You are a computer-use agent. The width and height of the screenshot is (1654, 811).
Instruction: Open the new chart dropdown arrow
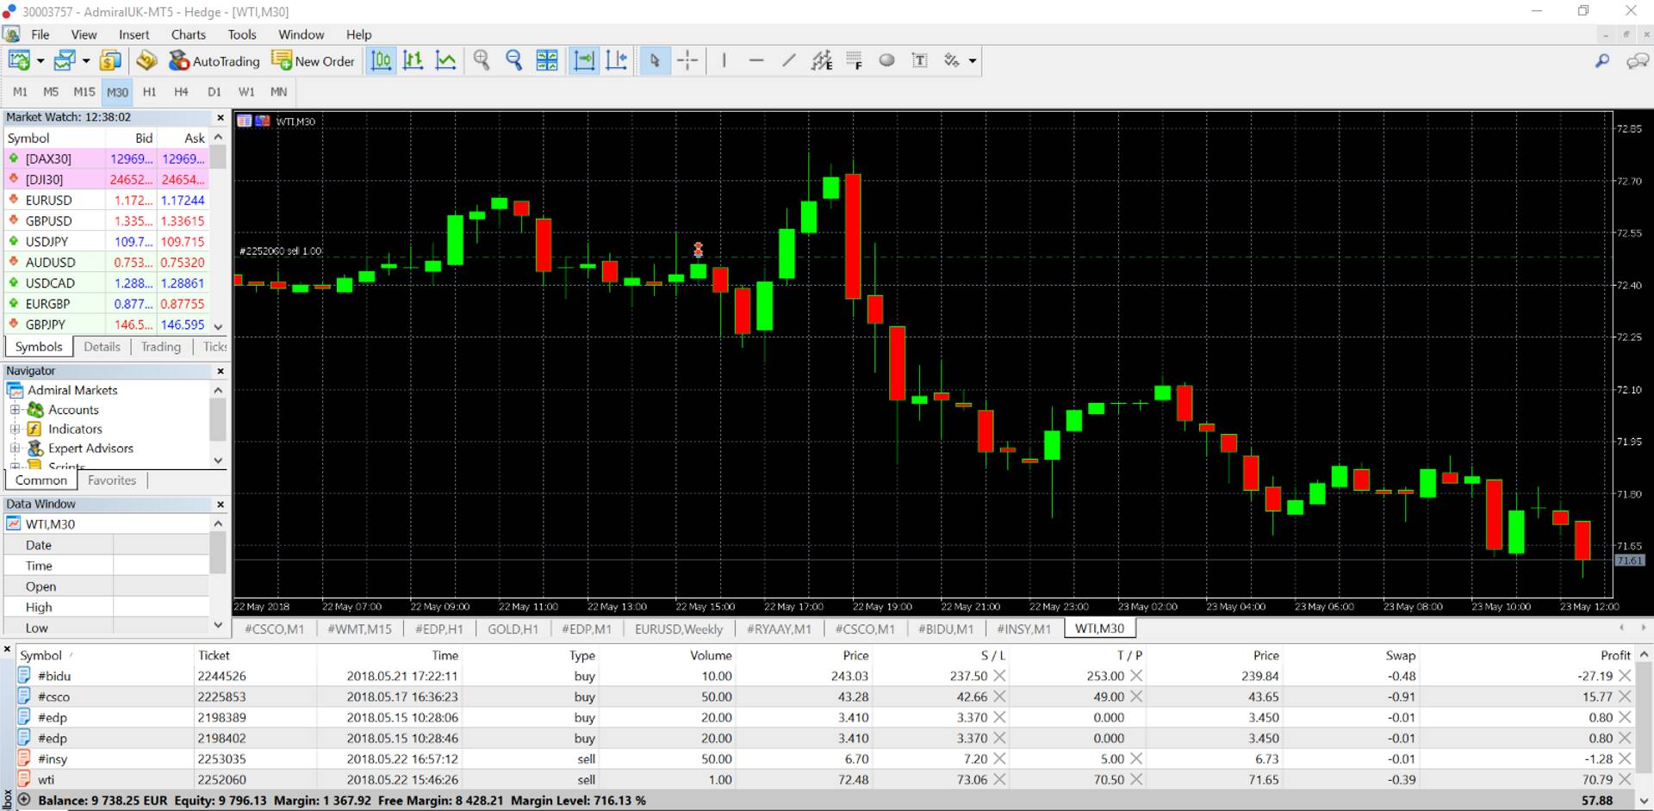coord(40,61)
